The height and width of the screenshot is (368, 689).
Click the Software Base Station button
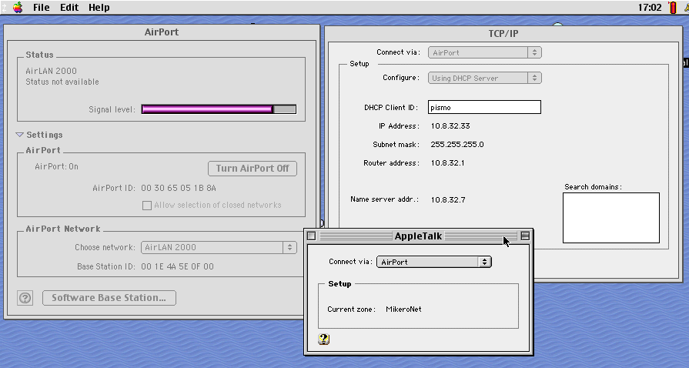(109, 298)
